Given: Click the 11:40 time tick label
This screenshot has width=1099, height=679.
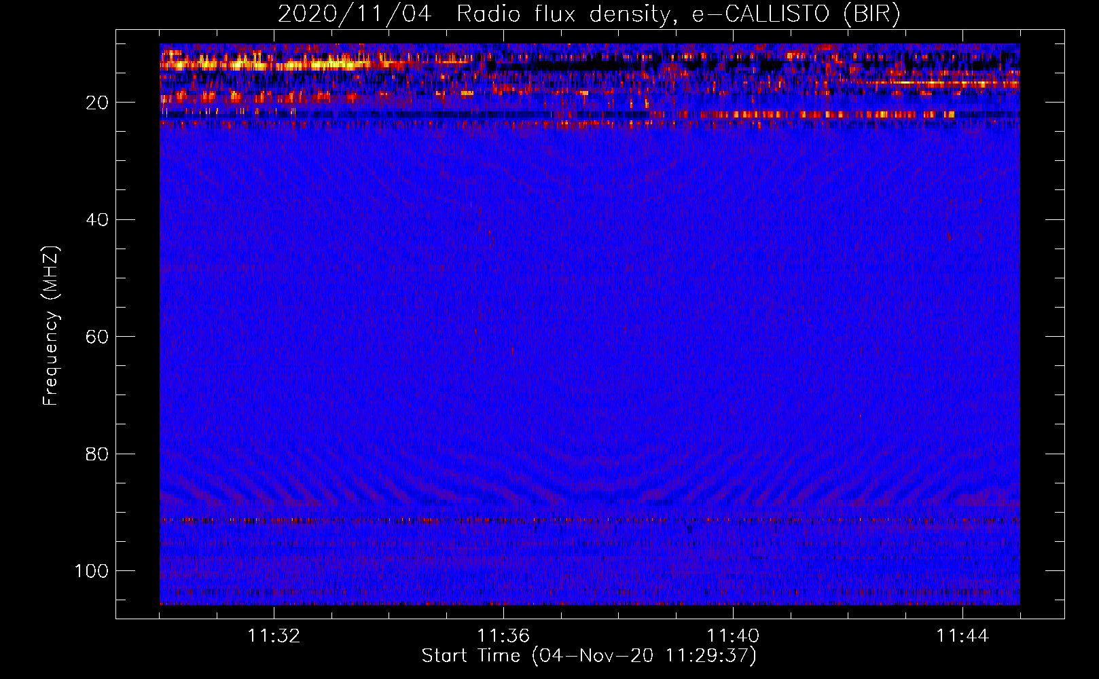Looking at the screenshot, I should click(733, 636).
